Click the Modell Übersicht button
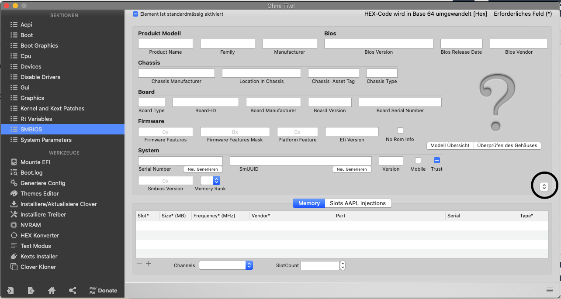561x299 pixels. (x=450, y=145)
